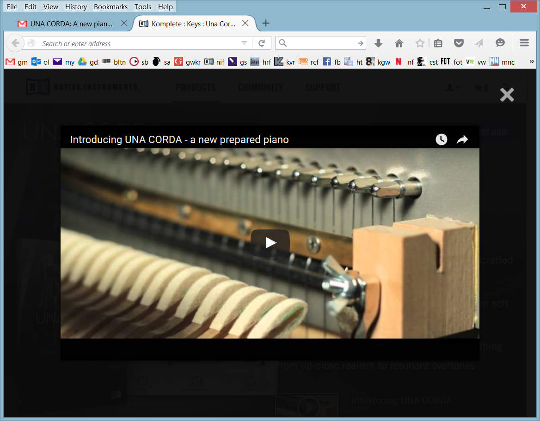This screenshot has width=540, height=421.
Task: Open the sb bookmark
Action: point(139,62)
